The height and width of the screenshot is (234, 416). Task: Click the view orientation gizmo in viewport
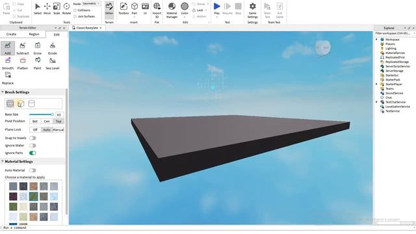(x=322, y=49)
